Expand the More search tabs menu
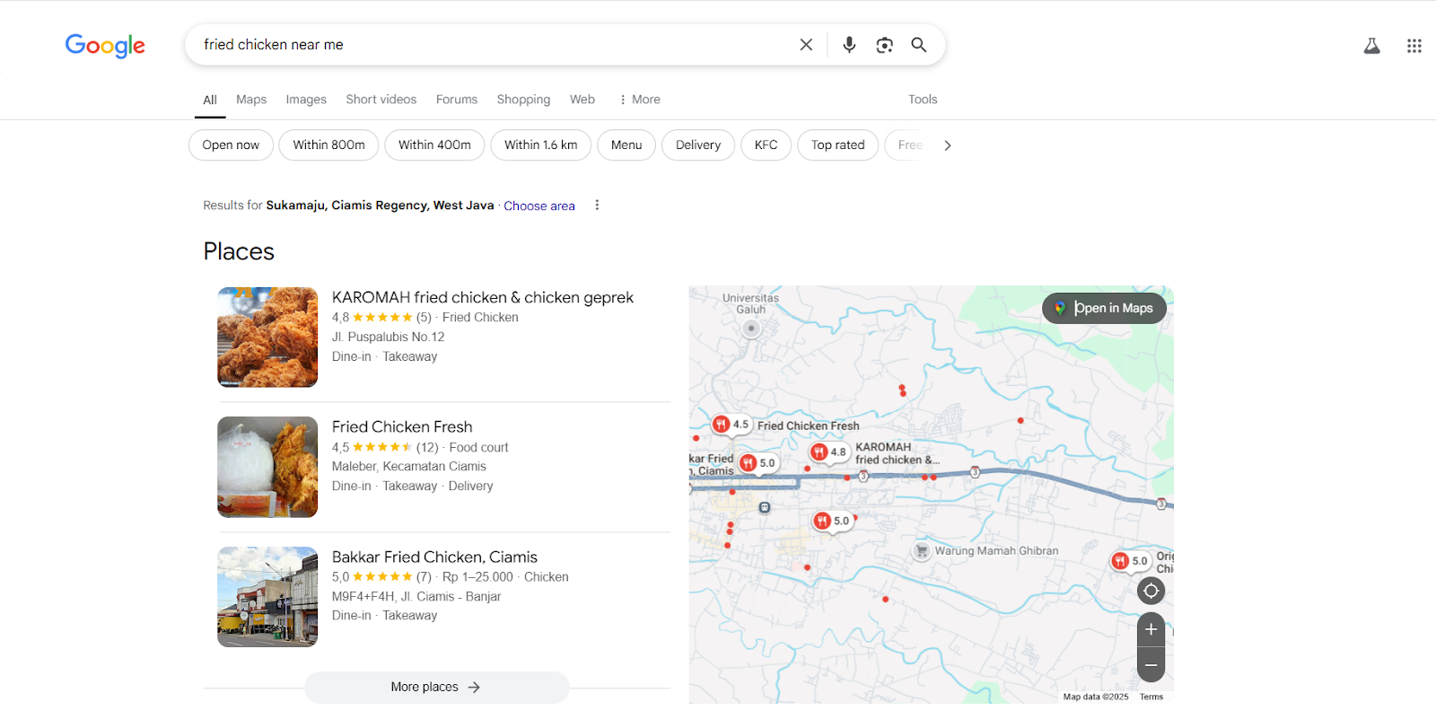Image resolution: width=1436 pixels, height=728 pixels. 640,100
